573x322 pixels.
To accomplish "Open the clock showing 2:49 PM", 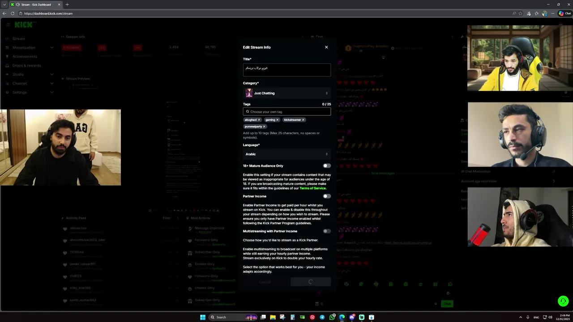I will click(x=563, y=317).
